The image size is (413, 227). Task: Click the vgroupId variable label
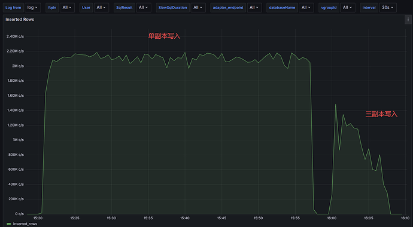329,8
